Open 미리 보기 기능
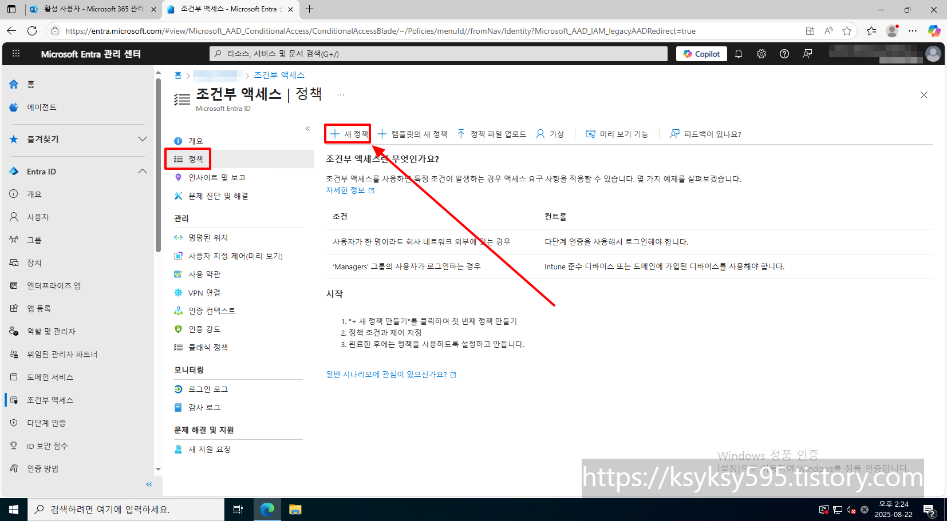The width and height of the screenshot is (947, 521). 617,134
